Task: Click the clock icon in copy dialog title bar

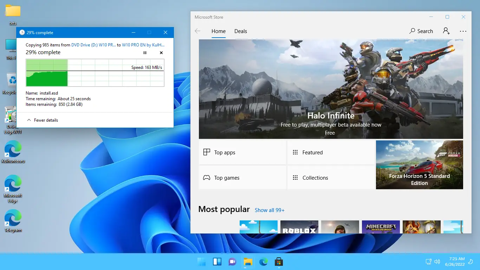Action: point(22,32)
